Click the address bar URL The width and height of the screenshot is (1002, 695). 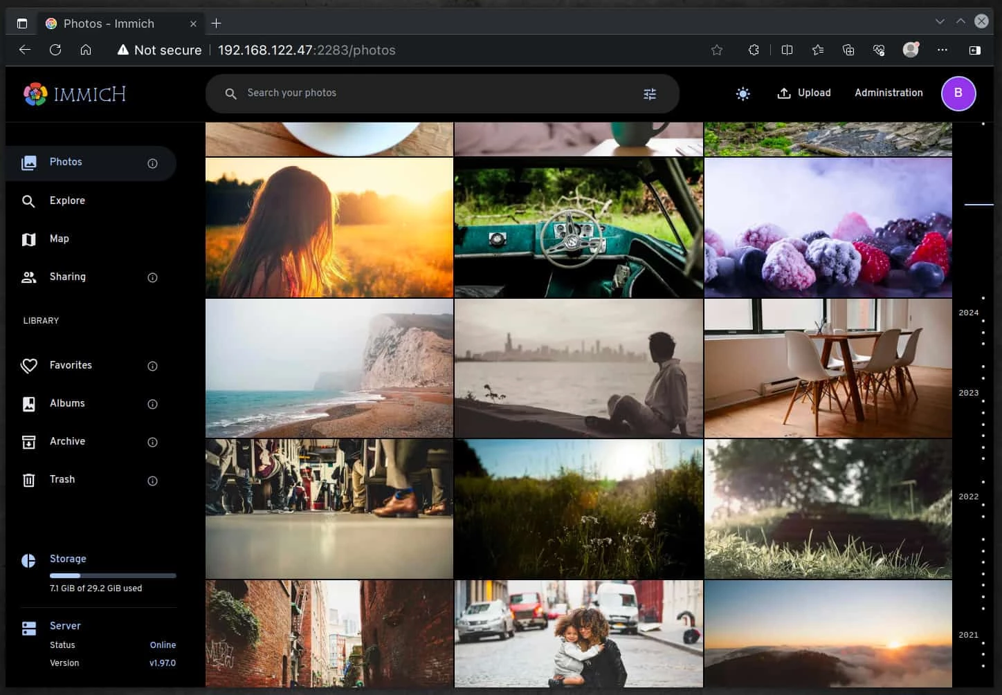click(x=307, y=50)
